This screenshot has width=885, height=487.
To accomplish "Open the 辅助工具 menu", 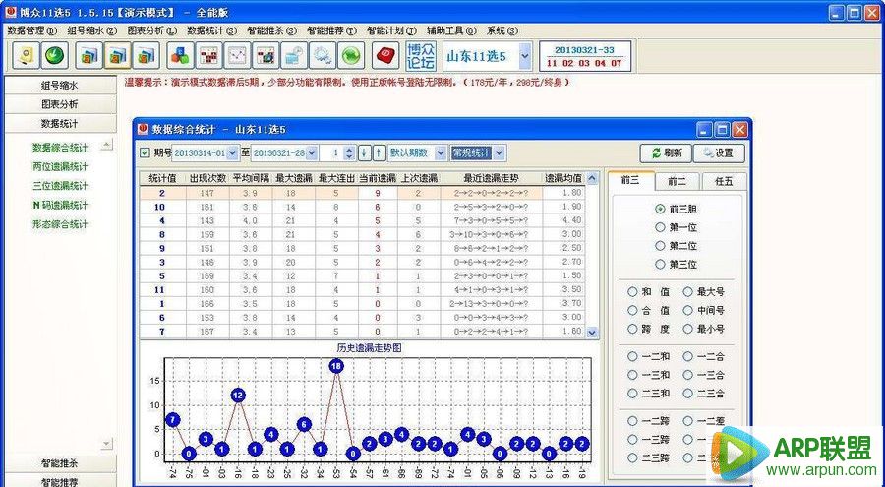I will (x=451, y=30).
